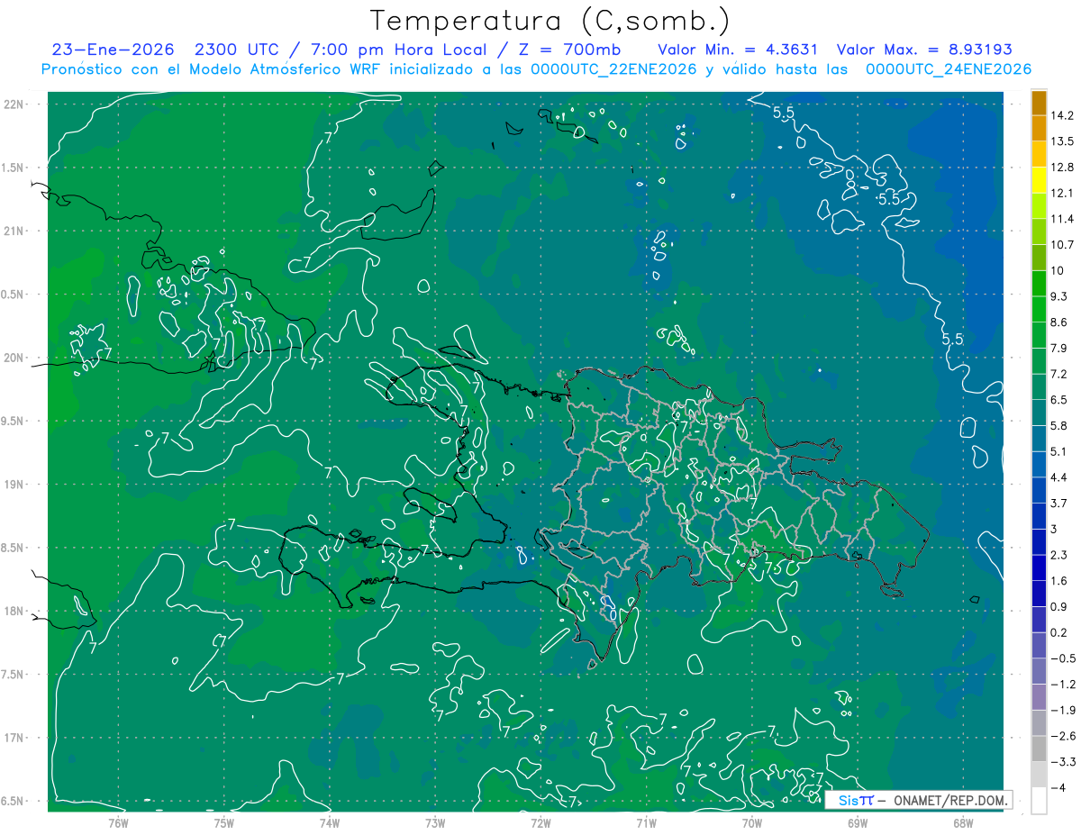Viewport: 1081px width, 835px height.
Task: Click the "20N" latitude axis label
Action: pos(15,359)
